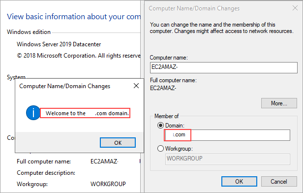
Task: Click the 'Workgroup:' label in System window
Action: click(32, 184)
